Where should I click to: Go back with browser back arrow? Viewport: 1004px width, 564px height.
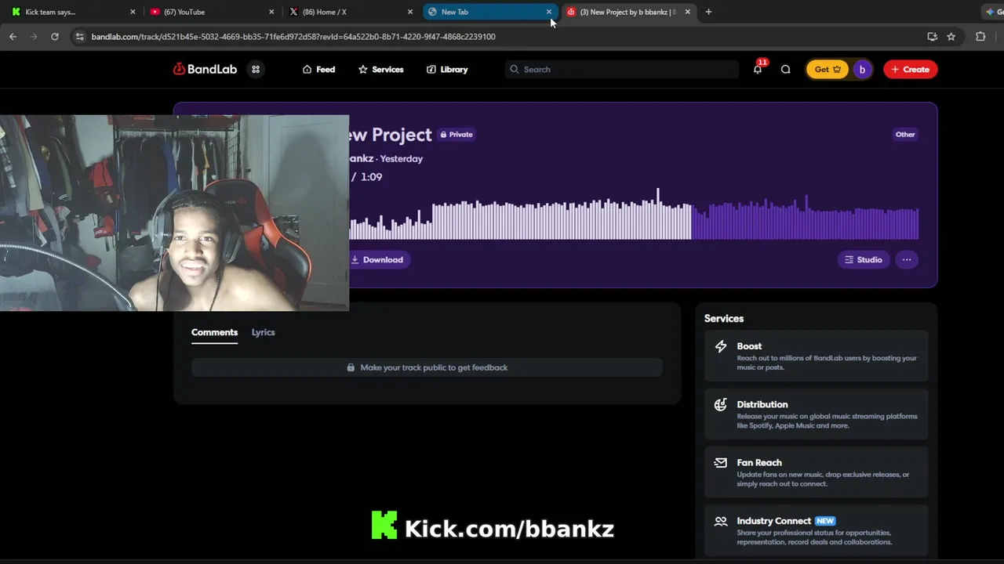(13, 36)
